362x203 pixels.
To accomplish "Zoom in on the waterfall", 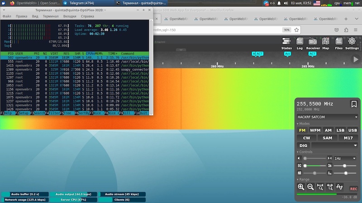I will click(301, 187).
